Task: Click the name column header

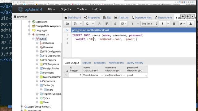Action: coord(93,69)
